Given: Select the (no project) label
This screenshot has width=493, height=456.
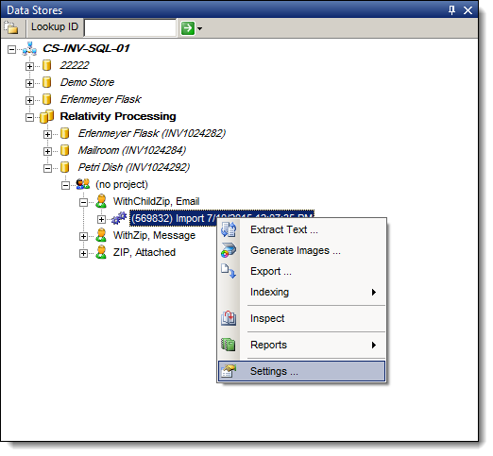Looking at the screenshot, I should pos(122,184).
